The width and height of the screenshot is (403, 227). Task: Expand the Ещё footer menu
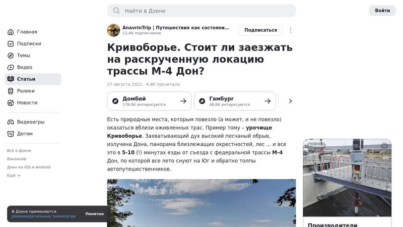pos(14,176)
